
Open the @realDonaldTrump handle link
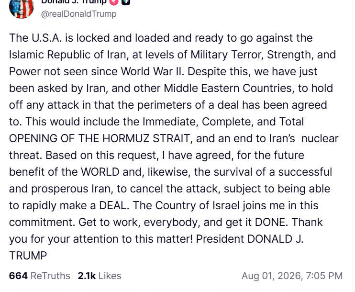click(x=79, y=14)
